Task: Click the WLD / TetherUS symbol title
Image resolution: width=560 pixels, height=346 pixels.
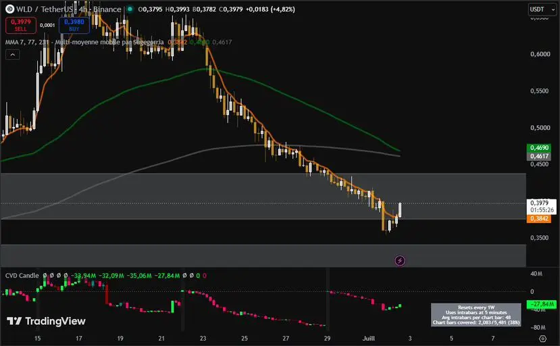Action: coord(45,9)
